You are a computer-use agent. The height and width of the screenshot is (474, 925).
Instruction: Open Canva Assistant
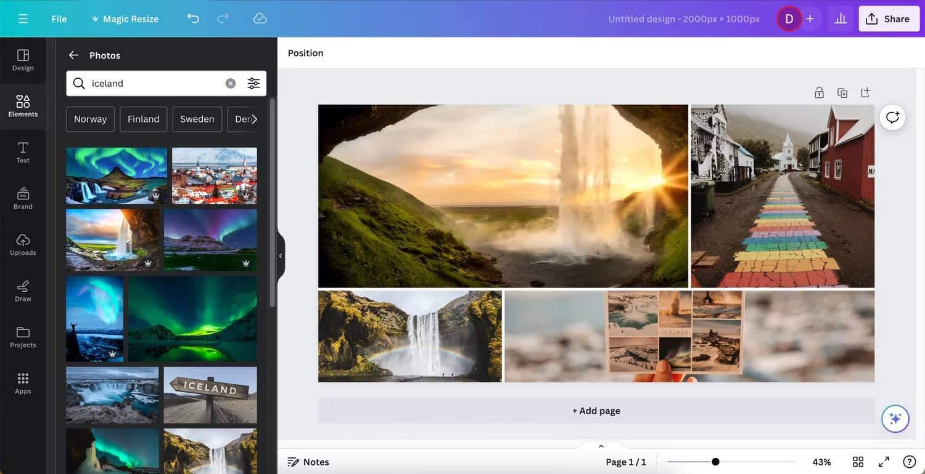(895, 418)
